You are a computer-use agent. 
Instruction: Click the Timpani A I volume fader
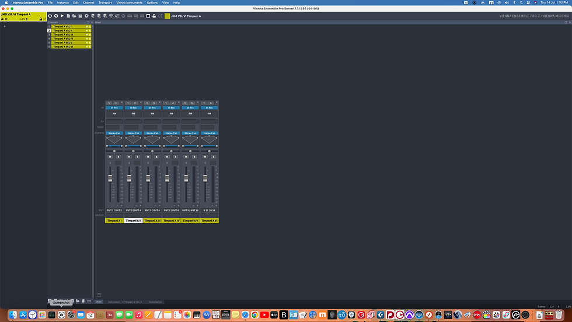(x=110, y=178)
